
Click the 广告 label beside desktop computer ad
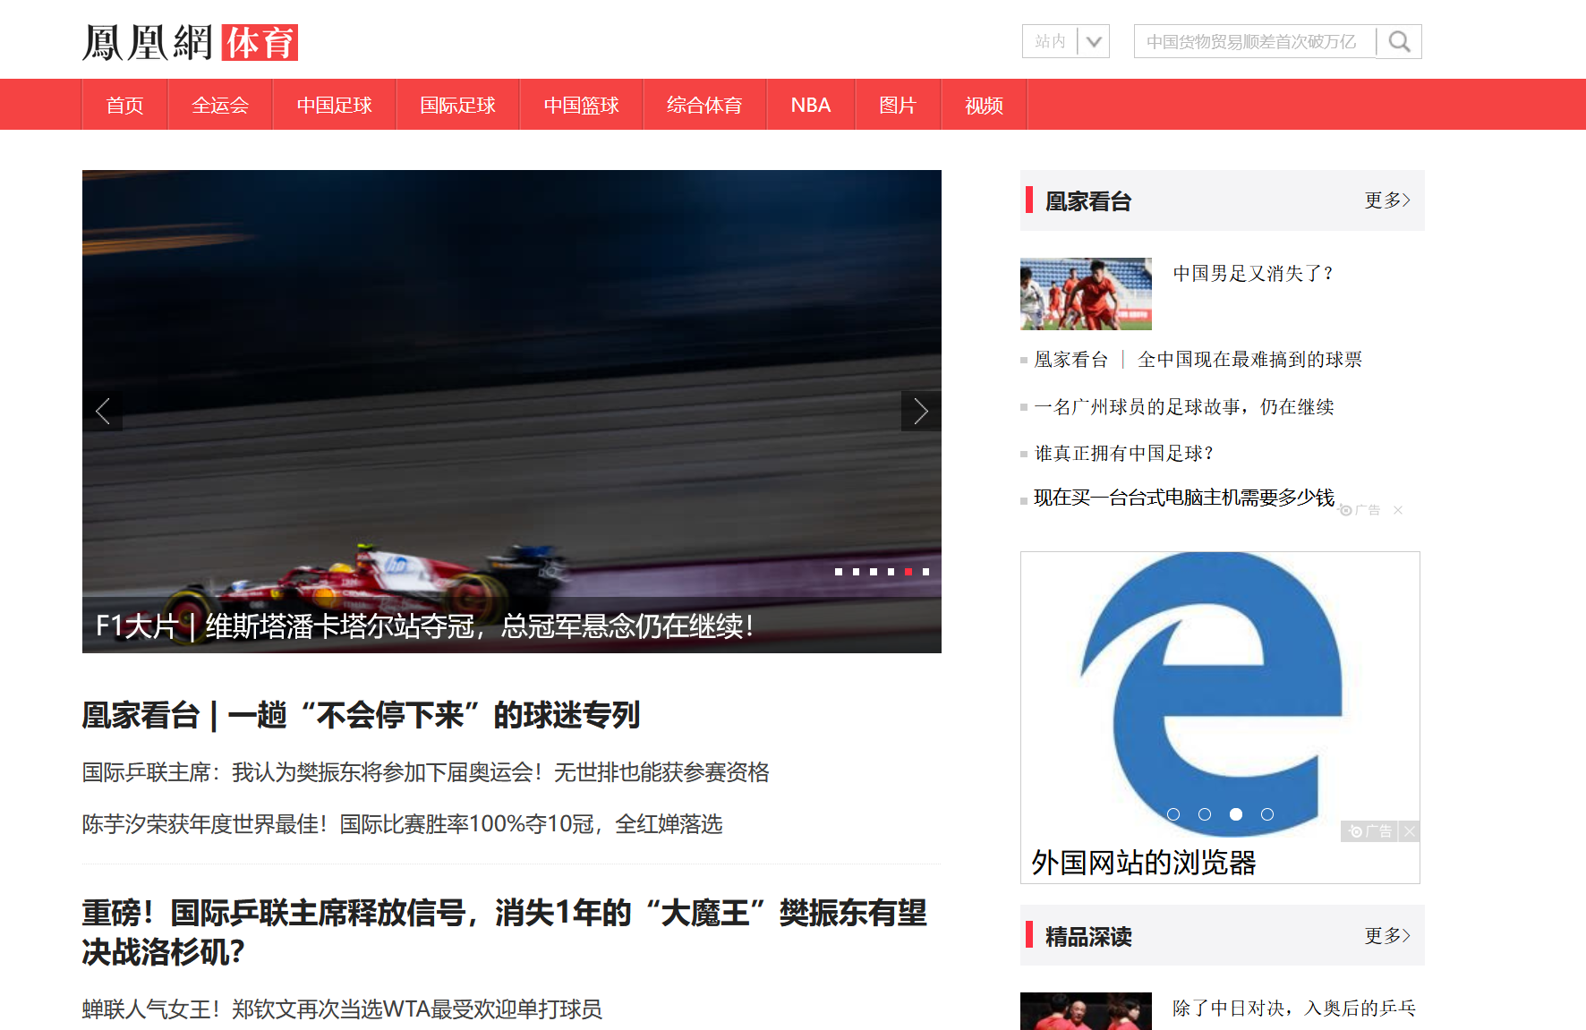click(x=1360, y=510)
